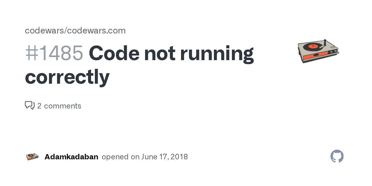Open the large turntable avatar image
Screen dimensions: 372x186
click(318, 51)
